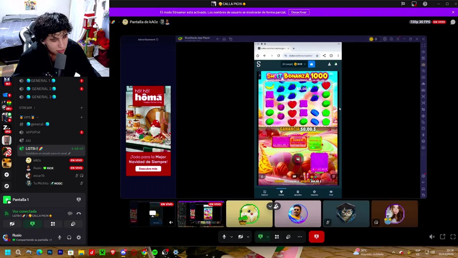458x258 pixels.
Task: Open soundboard button in voice panel
Action: point(73,224)
